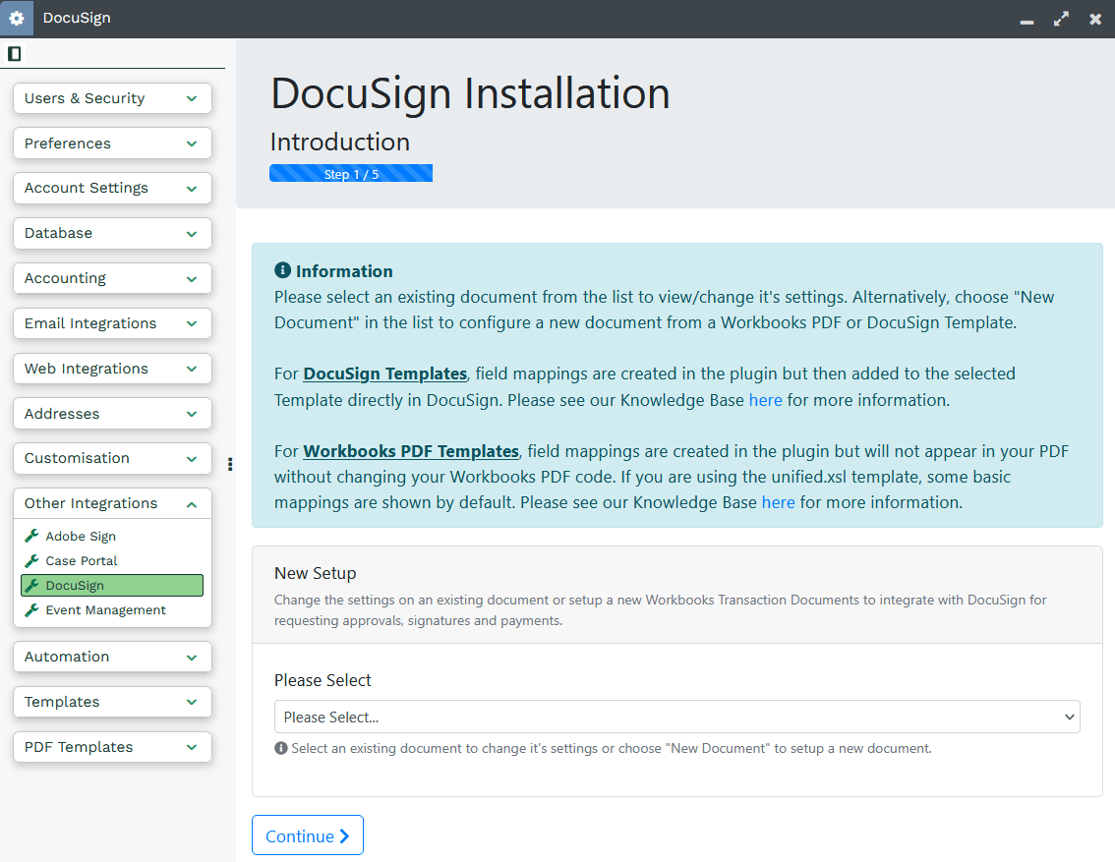Expand the Accounting section
This screenshot has width=1115, height=862.
112,278
